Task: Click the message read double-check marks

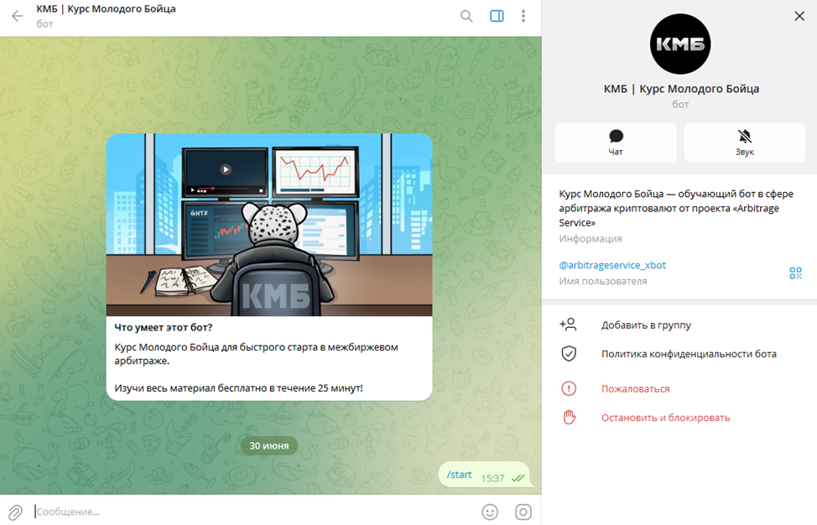Action: click(x=518, y=478)
